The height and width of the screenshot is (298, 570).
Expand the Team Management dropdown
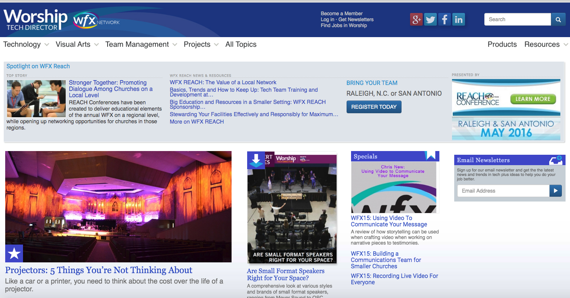tap(141, 45)
